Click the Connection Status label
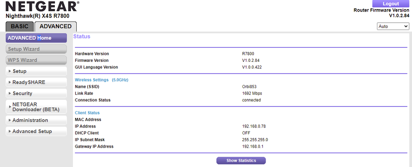This screenshot has height=167, width=412. pos(93,100)
